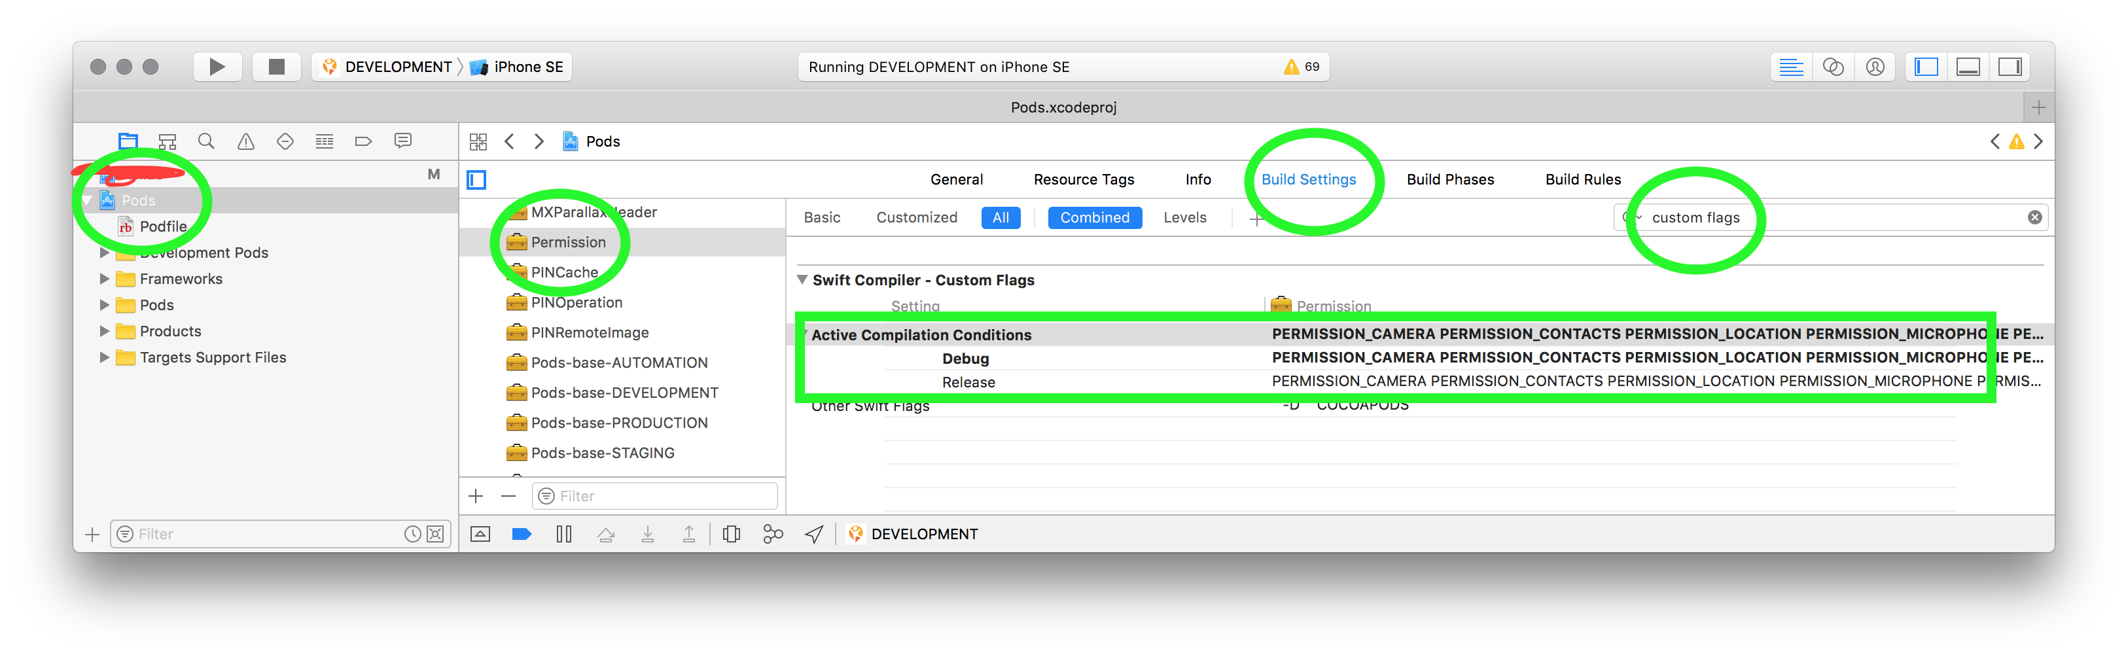Show the Version editor
Image resolution: width=2128 pixels, height=657 pixels.
[1875, 67]
